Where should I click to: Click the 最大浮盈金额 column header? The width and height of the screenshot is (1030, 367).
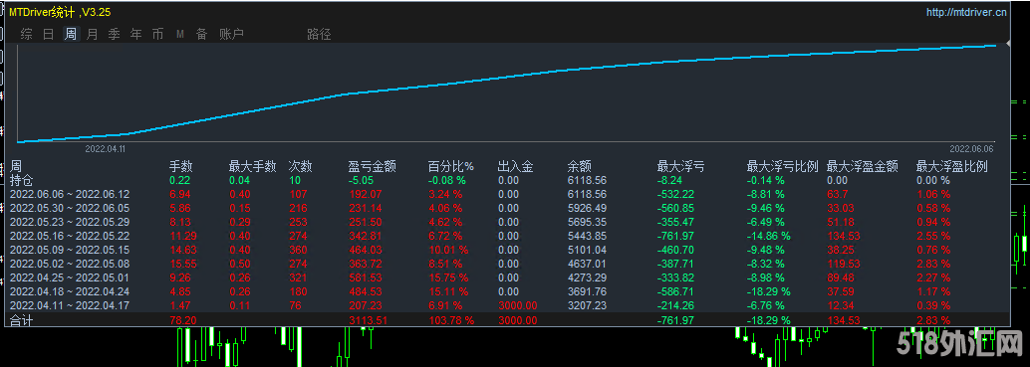tap(862, 166)
